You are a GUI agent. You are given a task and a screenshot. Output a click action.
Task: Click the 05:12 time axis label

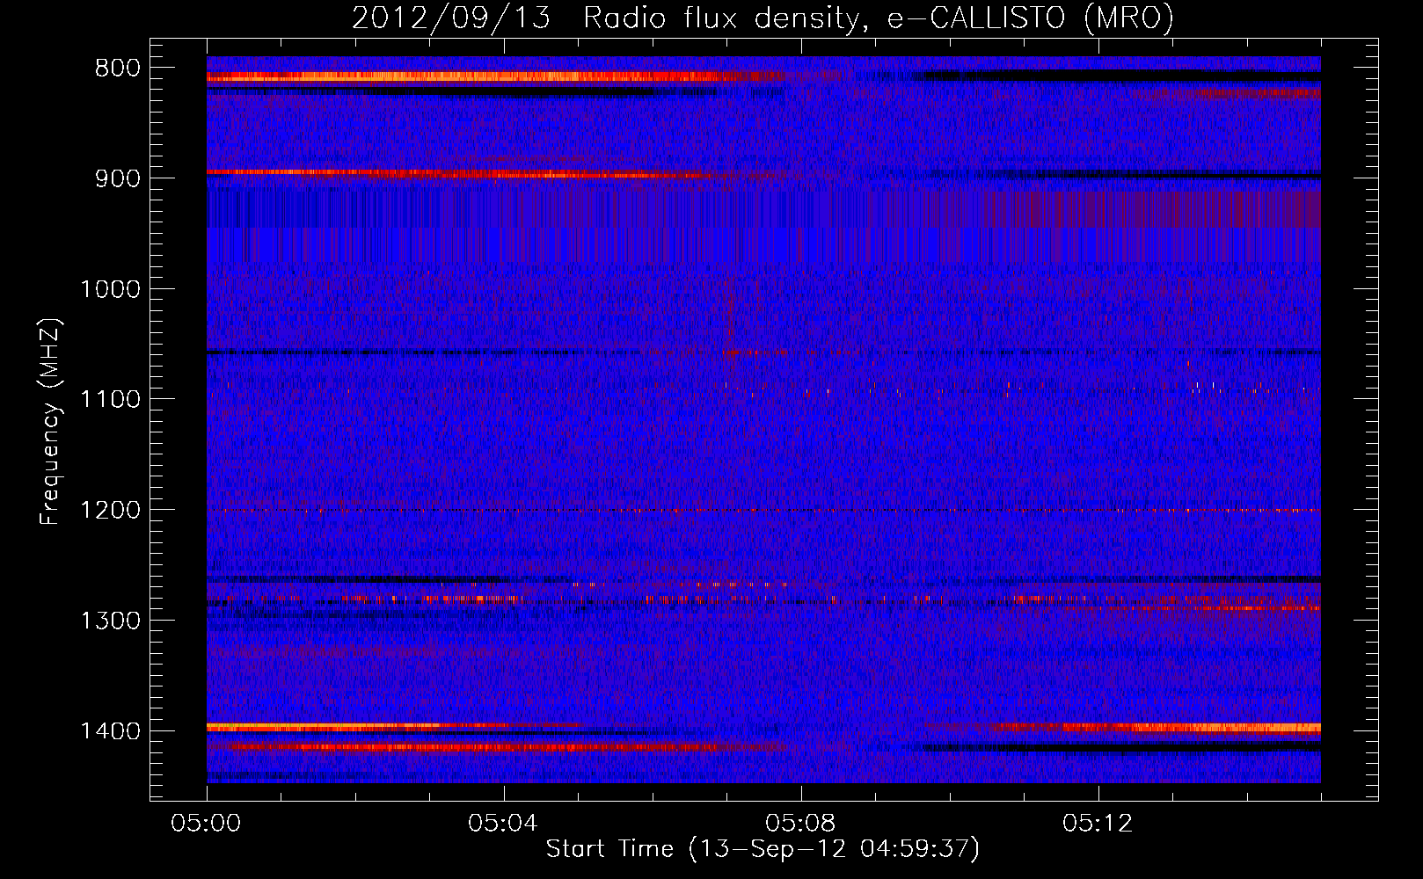tap(1098, 824)
